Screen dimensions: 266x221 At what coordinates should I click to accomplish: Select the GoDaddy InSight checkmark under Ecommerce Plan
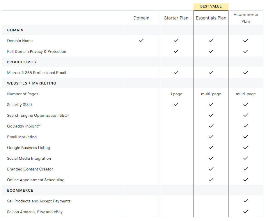(x=246, y=126)
